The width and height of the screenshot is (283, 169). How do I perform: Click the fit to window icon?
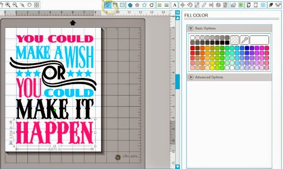coord(36,5)
